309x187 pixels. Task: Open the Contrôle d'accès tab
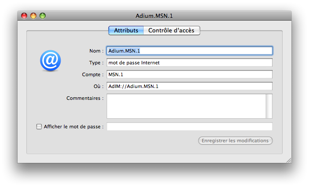click(x=172, y=31)
